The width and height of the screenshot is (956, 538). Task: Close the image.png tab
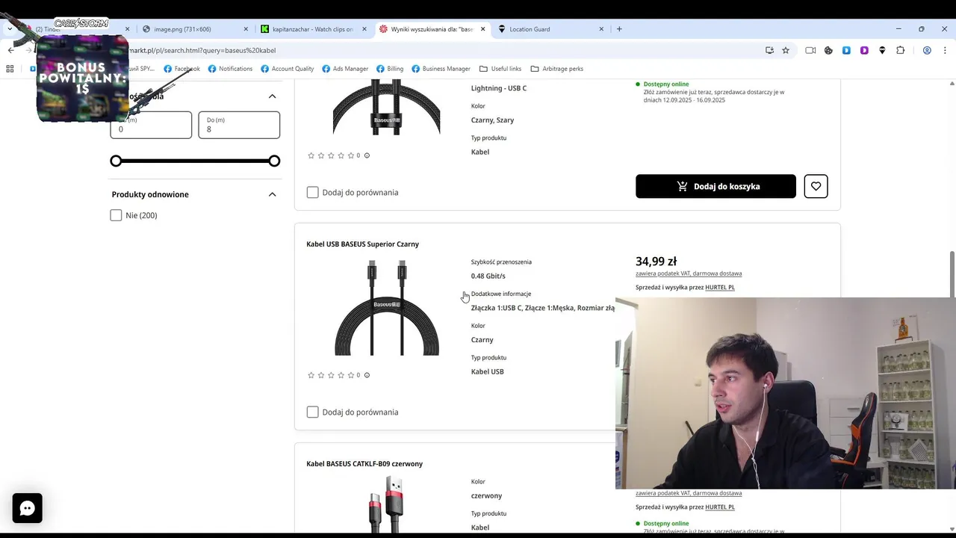[x=246, y=29]
